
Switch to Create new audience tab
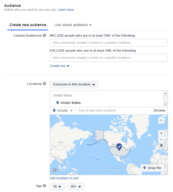[28, 25]
